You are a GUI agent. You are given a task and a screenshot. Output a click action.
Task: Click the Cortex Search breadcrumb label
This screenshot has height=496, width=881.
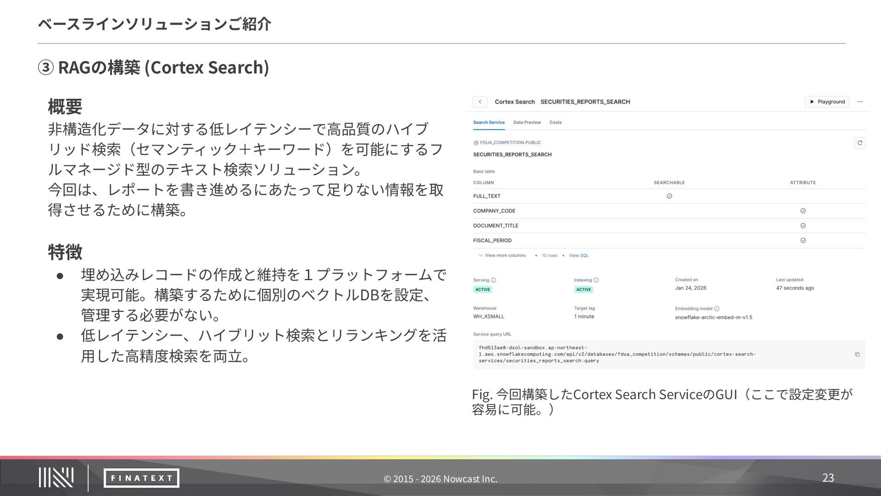pyautogui.click(x=514, y=101)
